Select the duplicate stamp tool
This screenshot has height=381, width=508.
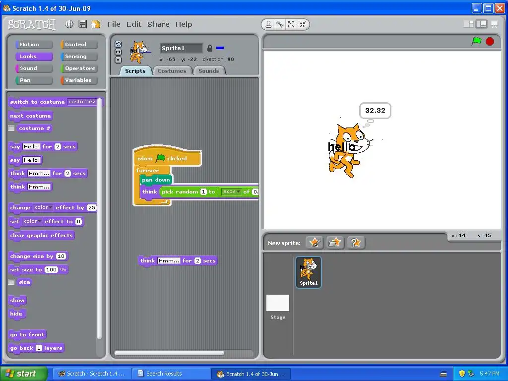268,24
